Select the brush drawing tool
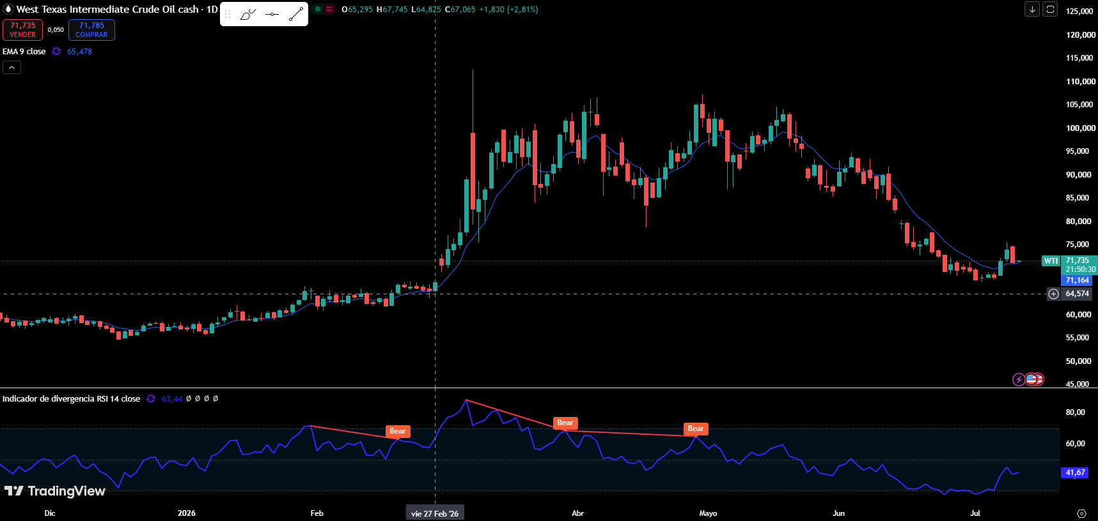Viewport: 1098px width, 521px height. coord(248,14)
